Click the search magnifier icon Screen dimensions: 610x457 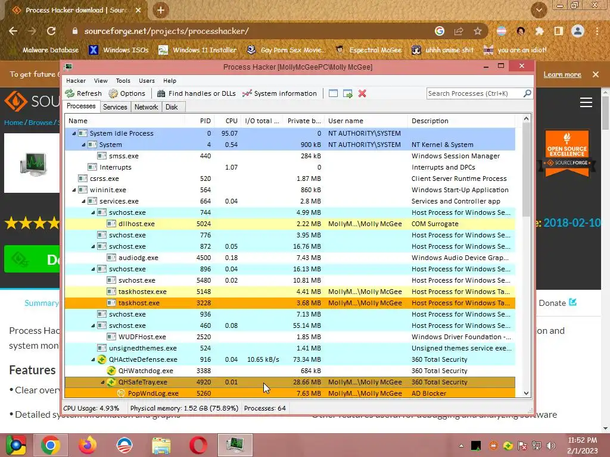[527, 93]
